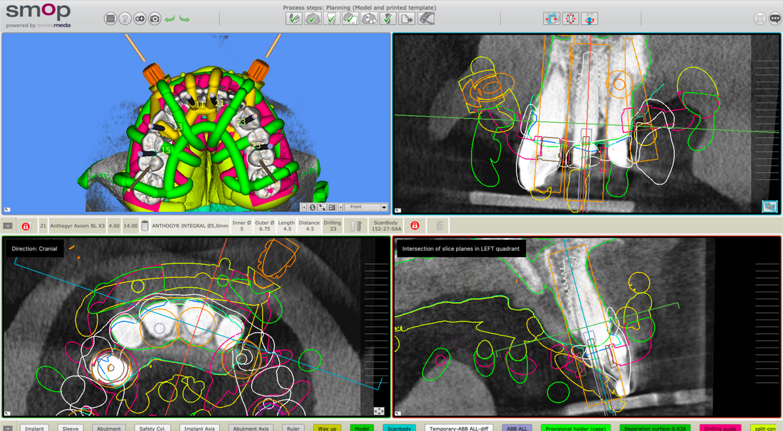This screenshot has width=783, height=431.
Task: Expand the bottom layer bar arrow
Action: coord(8,428)
